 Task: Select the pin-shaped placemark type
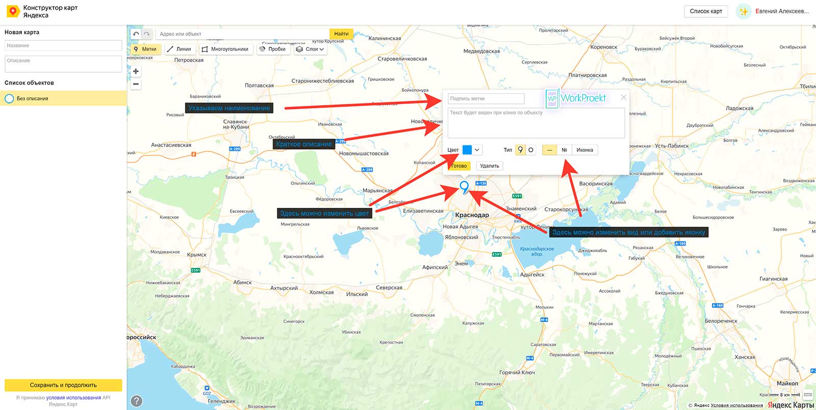[x=520, y=150]
